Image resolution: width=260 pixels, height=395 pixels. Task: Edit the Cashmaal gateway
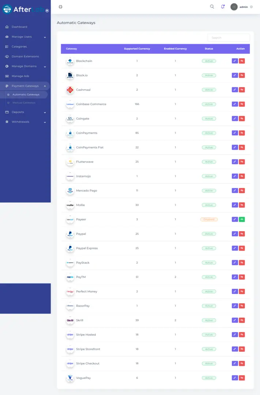(235, 90)
